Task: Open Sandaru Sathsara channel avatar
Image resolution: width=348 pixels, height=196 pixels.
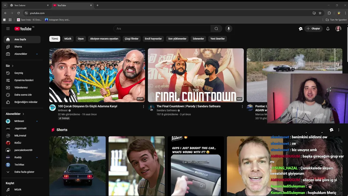Action: coord(151,108)
